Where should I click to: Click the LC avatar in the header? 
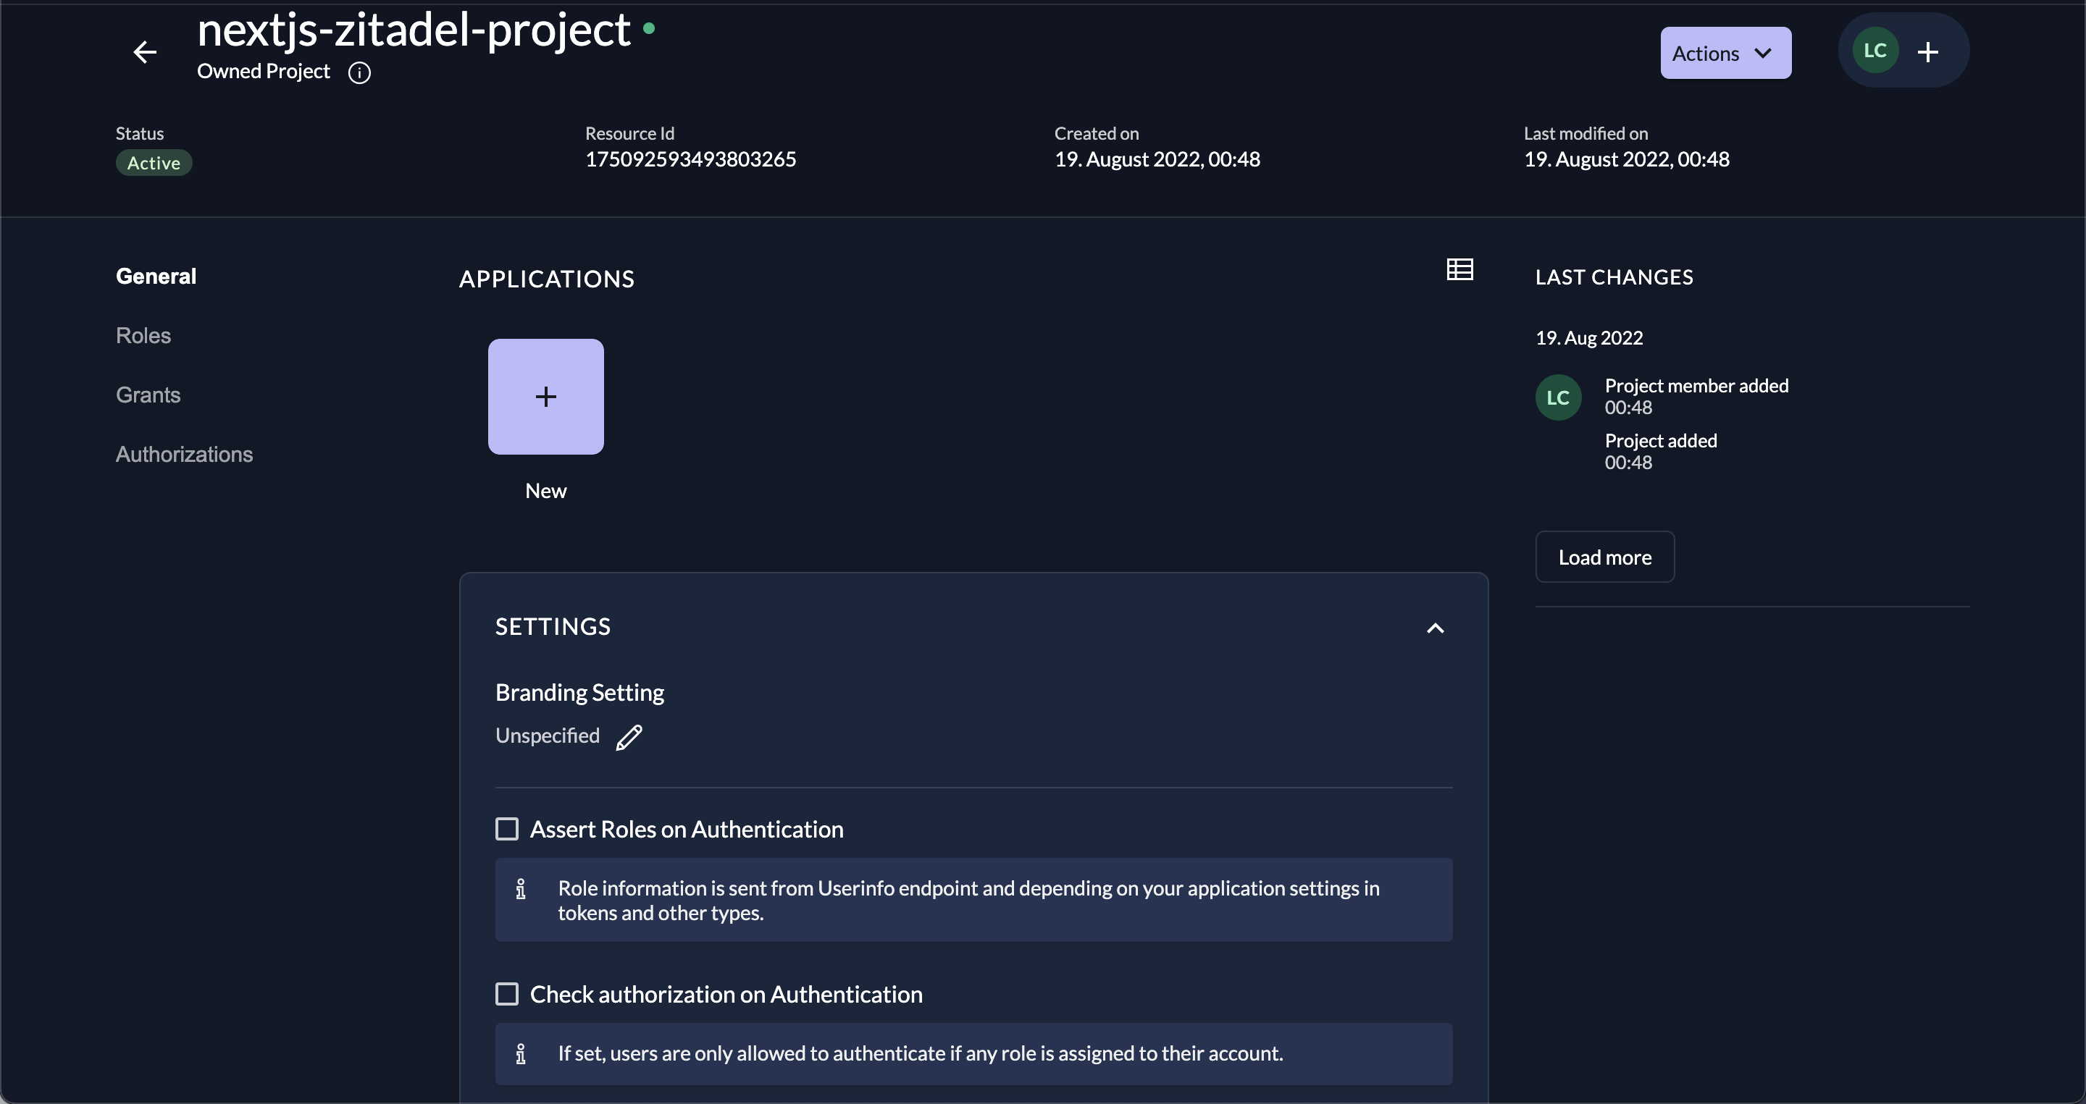(1875, 51)
